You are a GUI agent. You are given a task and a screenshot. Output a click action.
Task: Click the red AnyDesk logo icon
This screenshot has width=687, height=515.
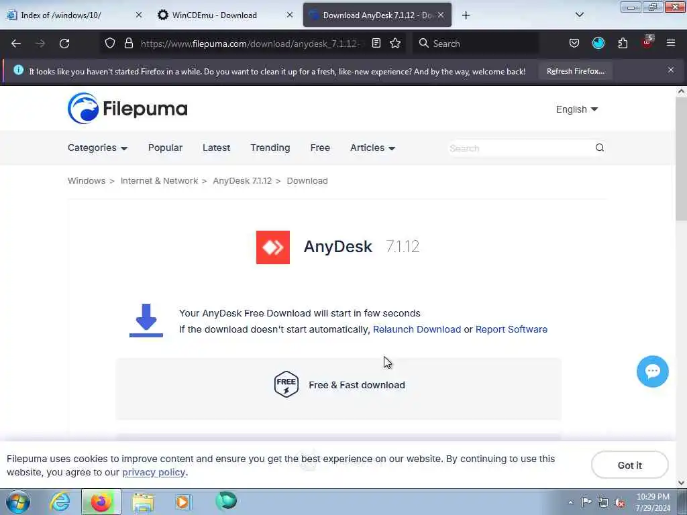pos(273,247)
